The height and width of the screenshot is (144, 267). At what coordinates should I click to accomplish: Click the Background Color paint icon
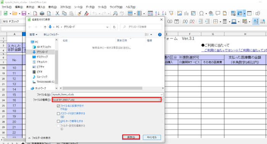click(x=233, y=21)
